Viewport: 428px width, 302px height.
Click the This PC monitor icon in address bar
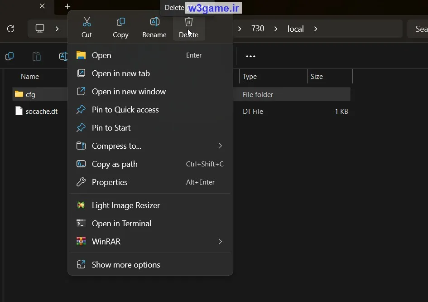pyautogui.click(x=40, y=29)
